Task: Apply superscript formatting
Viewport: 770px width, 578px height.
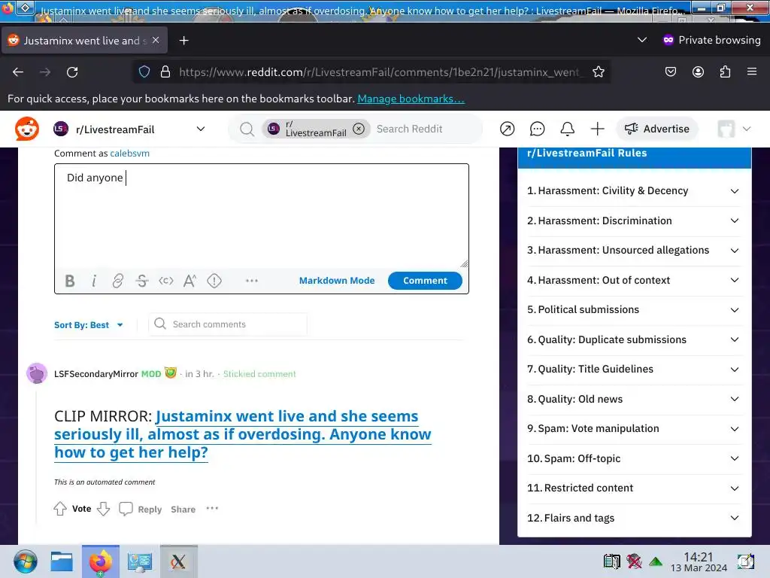Action: tap(190, 281)
